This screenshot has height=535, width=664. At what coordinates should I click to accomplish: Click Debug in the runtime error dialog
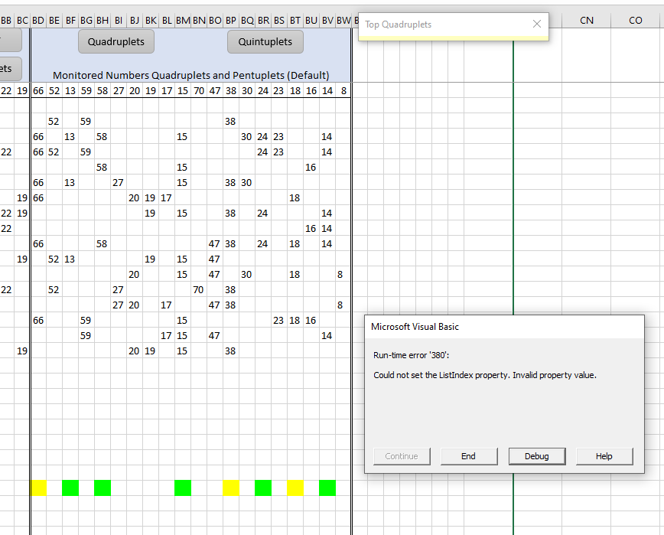click(x=536, y=456)
